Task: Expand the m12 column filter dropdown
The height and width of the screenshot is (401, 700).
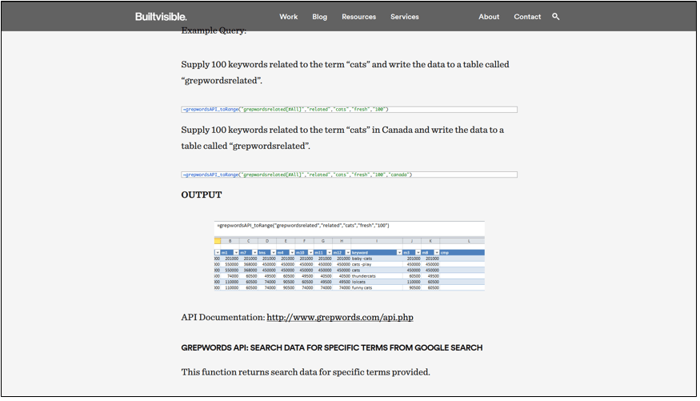Action: coord(348,253)
